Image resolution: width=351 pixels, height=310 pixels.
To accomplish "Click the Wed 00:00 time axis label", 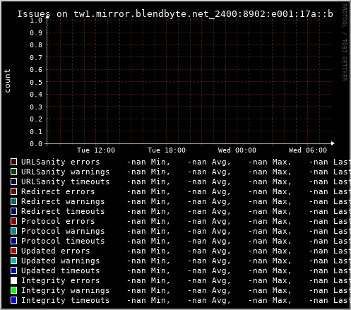I will tap(237, 150).
